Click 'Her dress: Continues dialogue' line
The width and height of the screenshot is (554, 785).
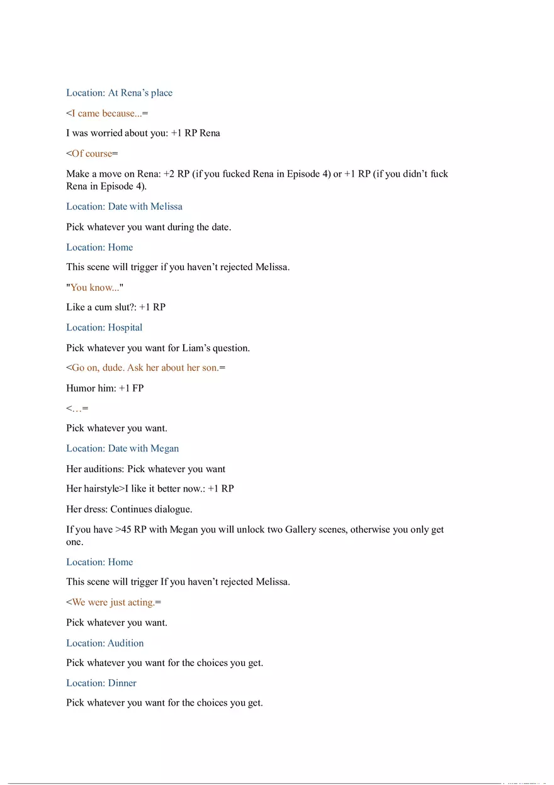tap(138, 509)
